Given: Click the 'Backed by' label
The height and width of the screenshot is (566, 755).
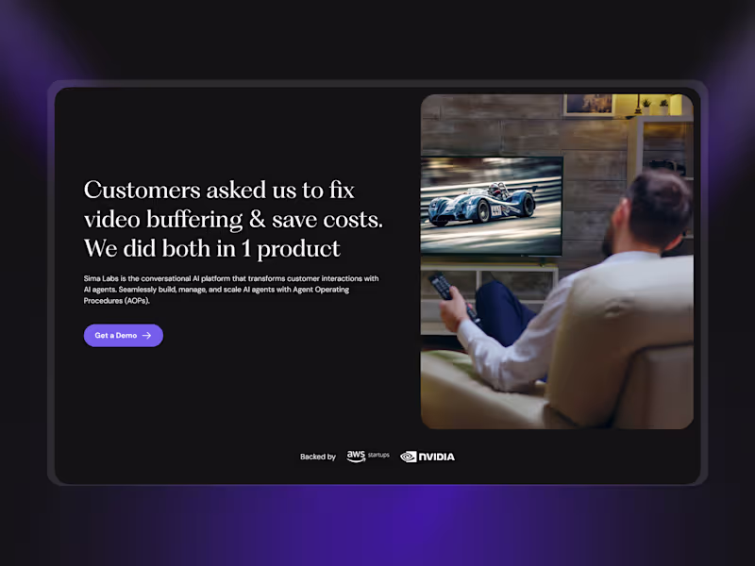Looking at the screenshot, I should coord(318,457).
